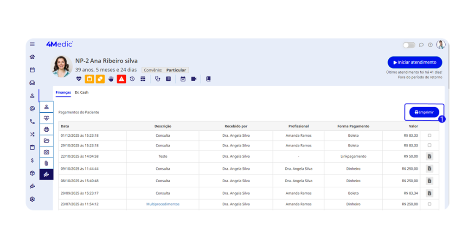Tick the checkbox on 23/07/2025 Multiprocedimentos row
Viewport: 475px width, 249px height.
click(x=429, y=204)
